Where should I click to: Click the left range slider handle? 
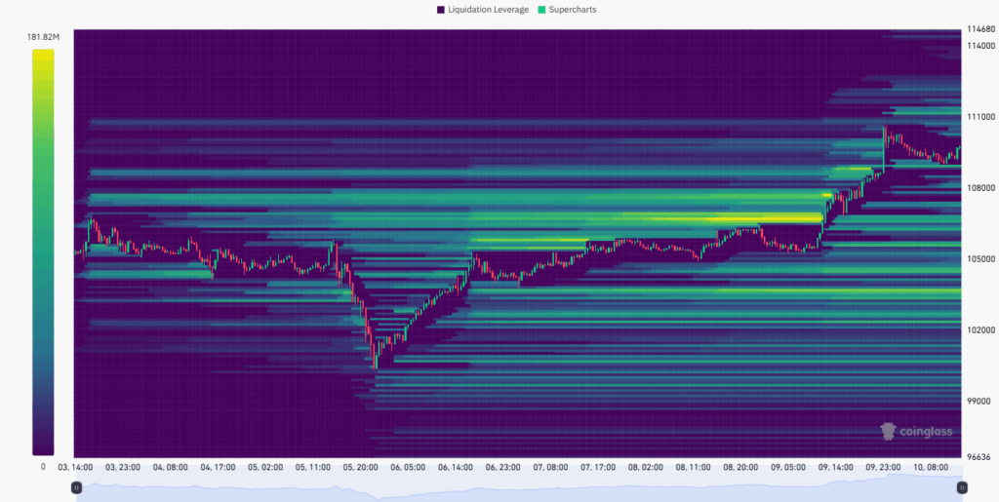click(x=76, y=487)
